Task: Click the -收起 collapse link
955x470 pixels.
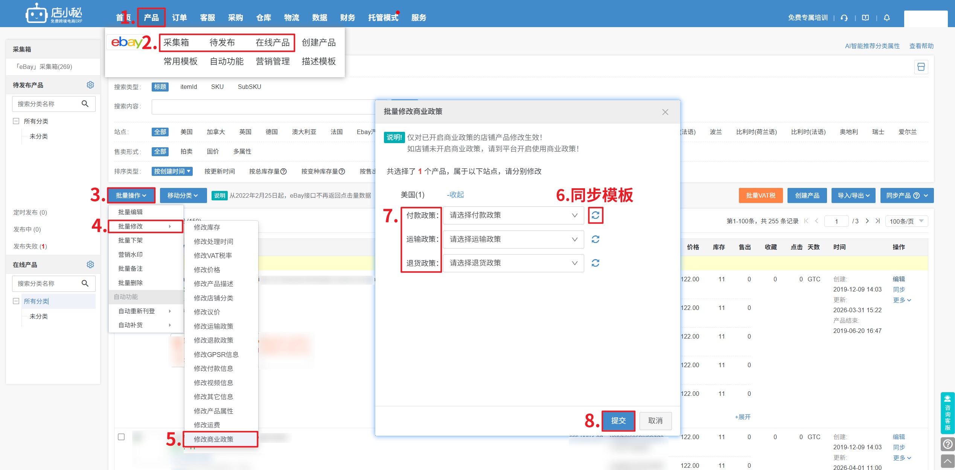Action: pos(455,195)
